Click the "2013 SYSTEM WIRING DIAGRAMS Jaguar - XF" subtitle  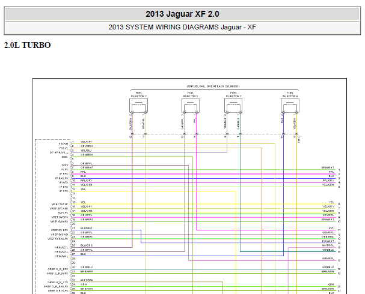182,27
